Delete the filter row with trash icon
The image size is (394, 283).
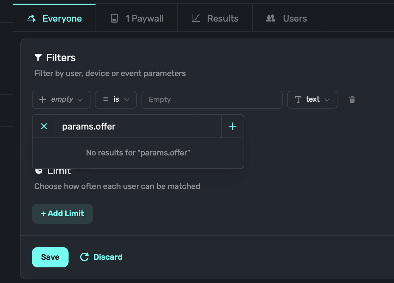[352, 100]
